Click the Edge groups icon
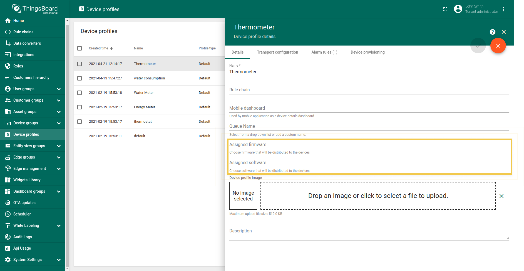The width and height of the screenshot is (524, 271). (8, 157)
